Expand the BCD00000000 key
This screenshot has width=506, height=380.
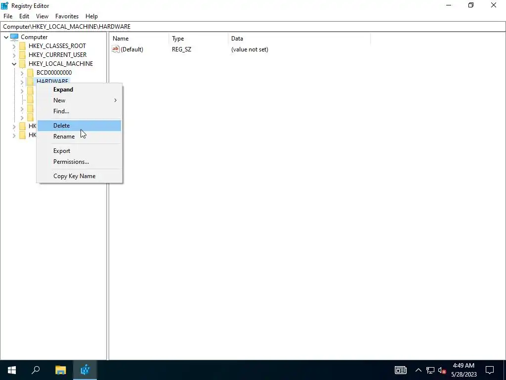(x=22, y=73)
